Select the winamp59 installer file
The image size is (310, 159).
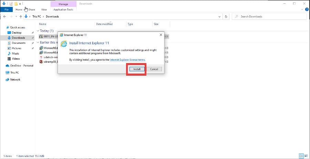click(x=49, y=62)
